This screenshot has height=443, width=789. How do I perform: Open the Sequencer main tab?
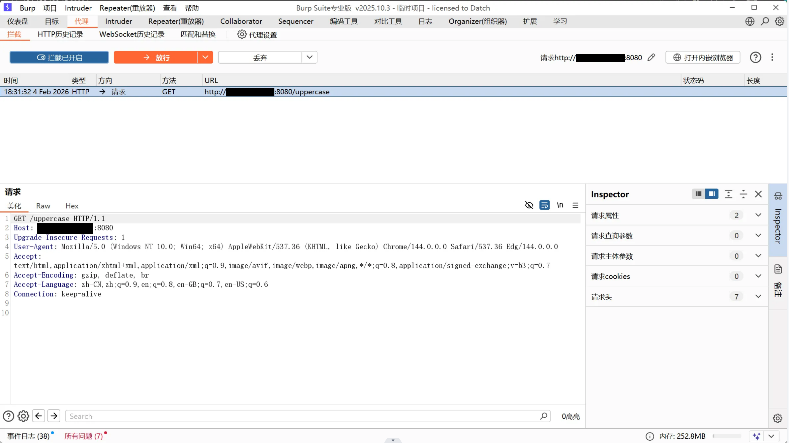pyautogui.click(x=296, y=21)
